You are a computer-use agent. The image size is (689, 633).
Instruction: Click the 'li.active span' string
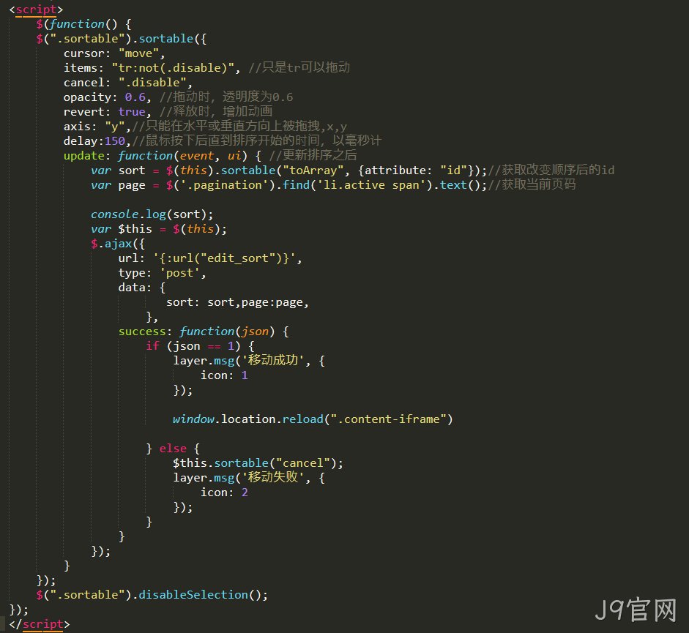[x=371, y=185]
